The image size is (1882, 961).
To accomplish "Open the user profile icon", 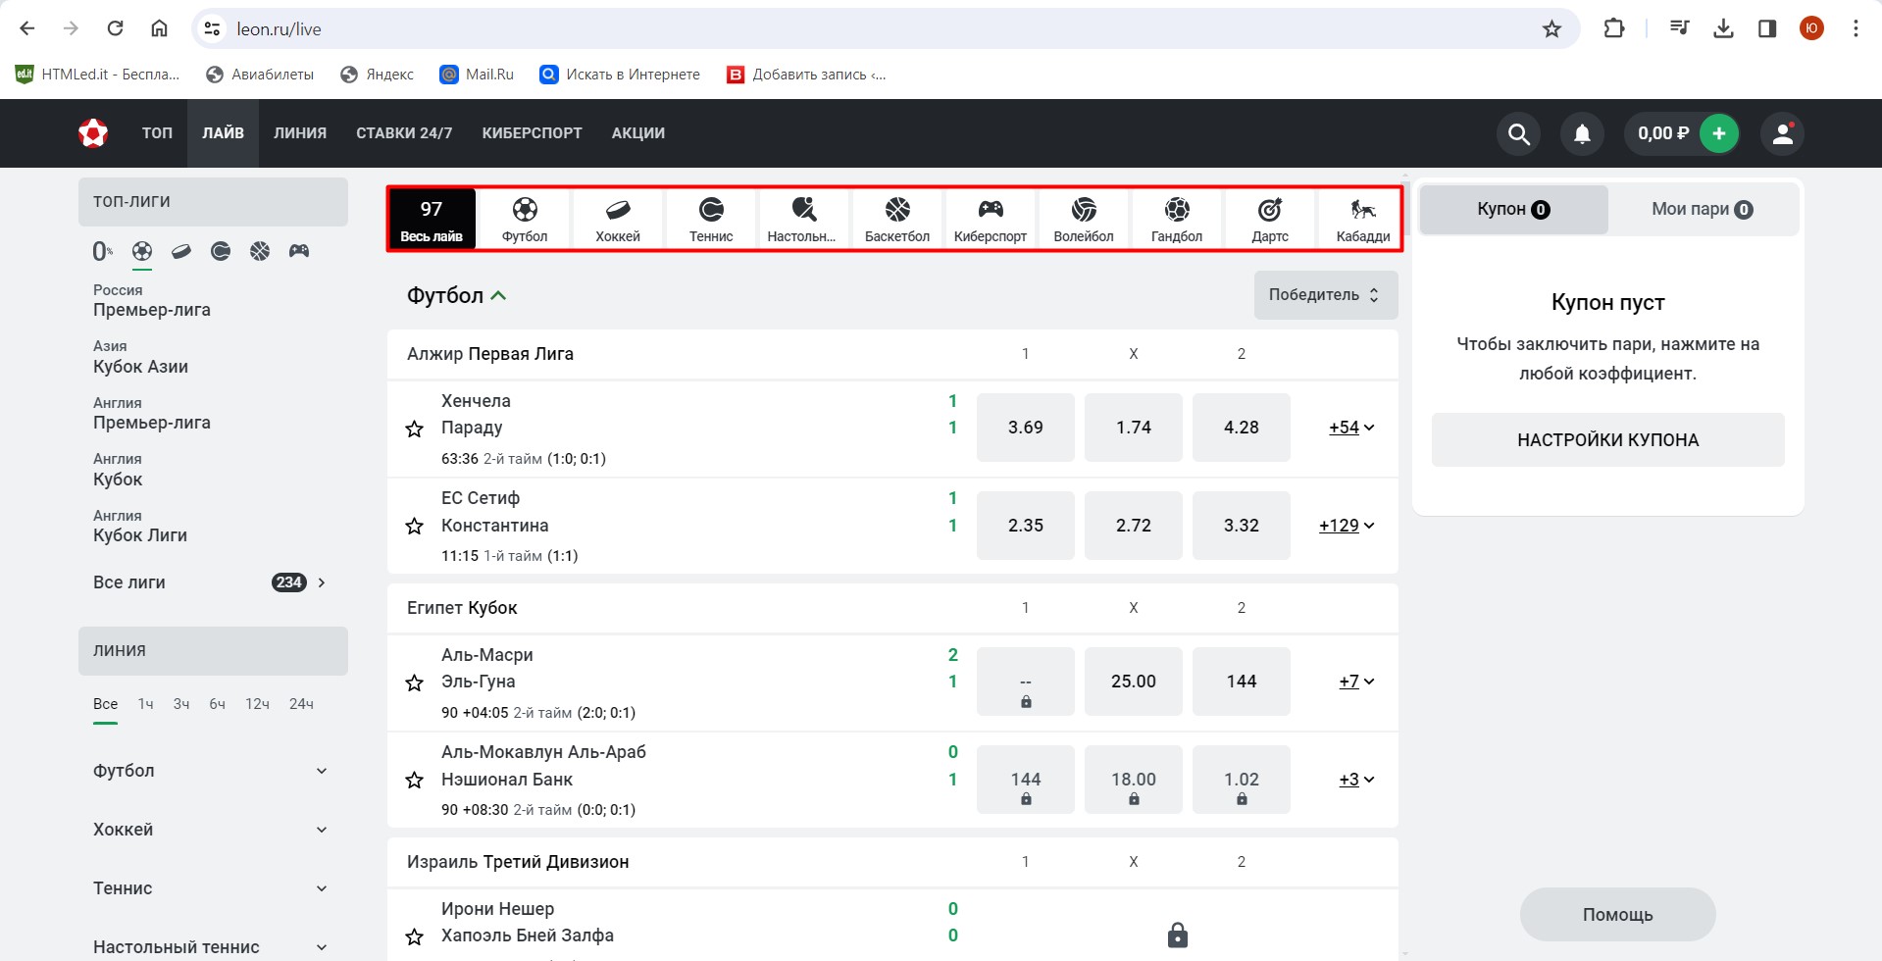I will [x=1782, y=134].
